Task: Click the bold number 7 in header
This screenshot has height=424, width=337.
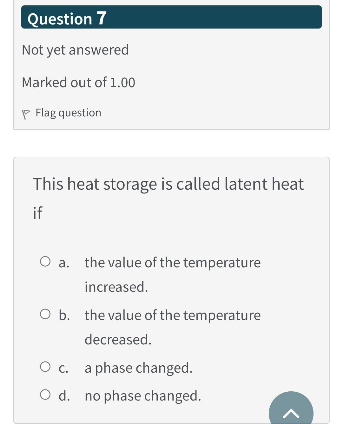Action: point(102,18)
